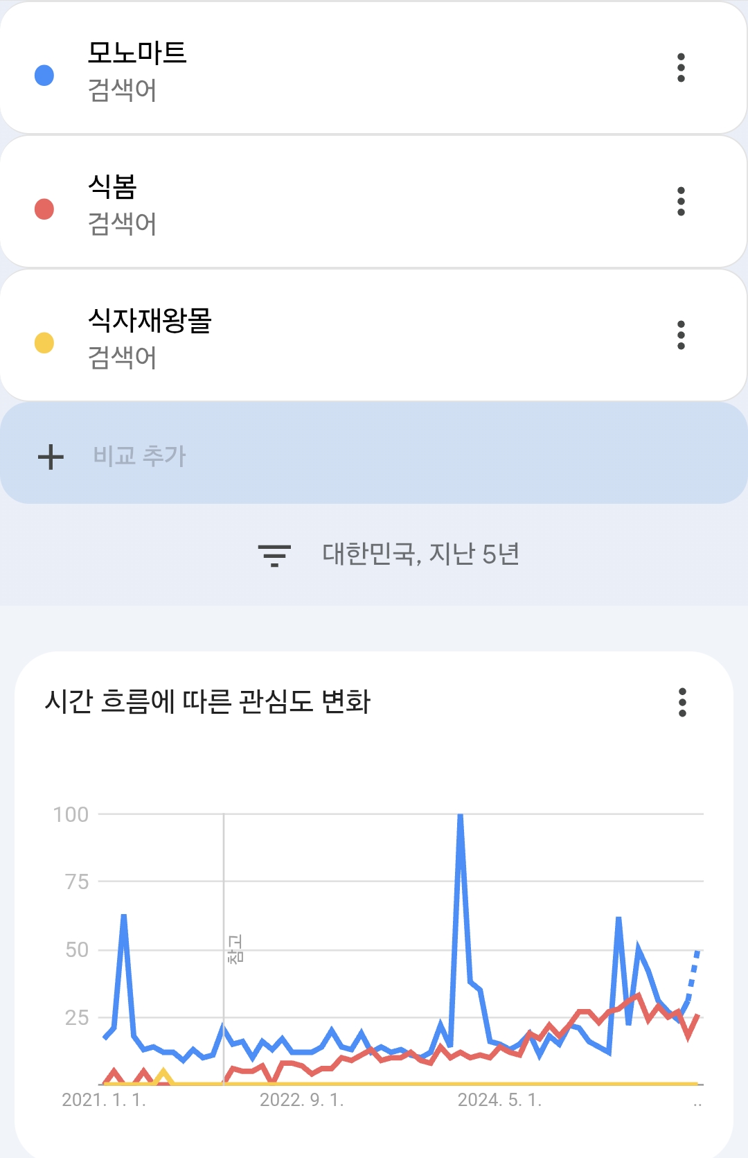
Task: Click the 2024. 5. 1. axis label
Action: point(499,1100)
